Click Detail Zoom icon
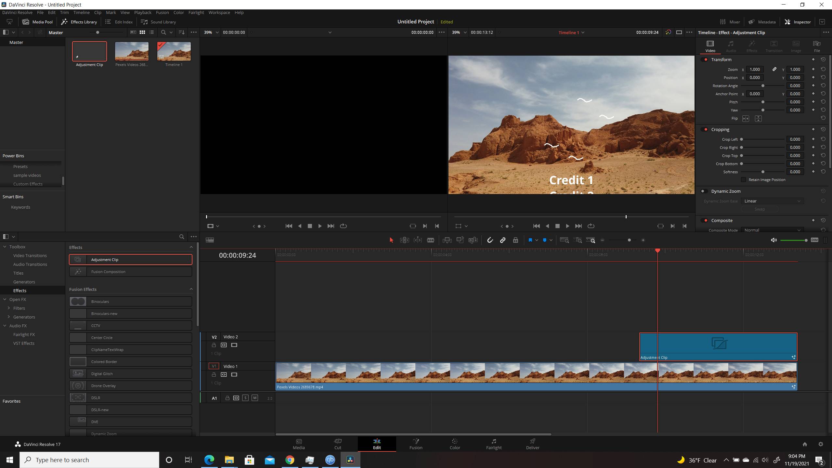The image size is (832, 468). coord(578,240)
